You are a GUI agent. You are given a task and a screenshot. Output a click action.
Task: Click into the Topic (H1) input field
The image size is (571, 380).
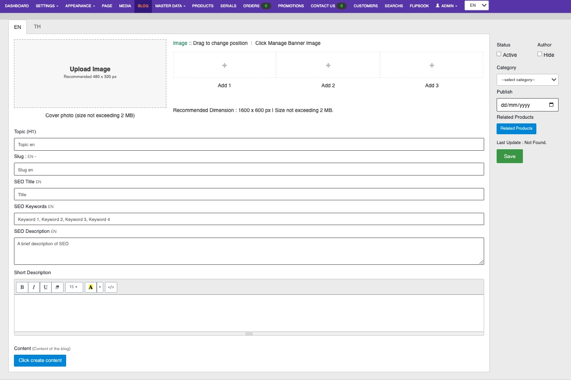(x=249, y=145)
